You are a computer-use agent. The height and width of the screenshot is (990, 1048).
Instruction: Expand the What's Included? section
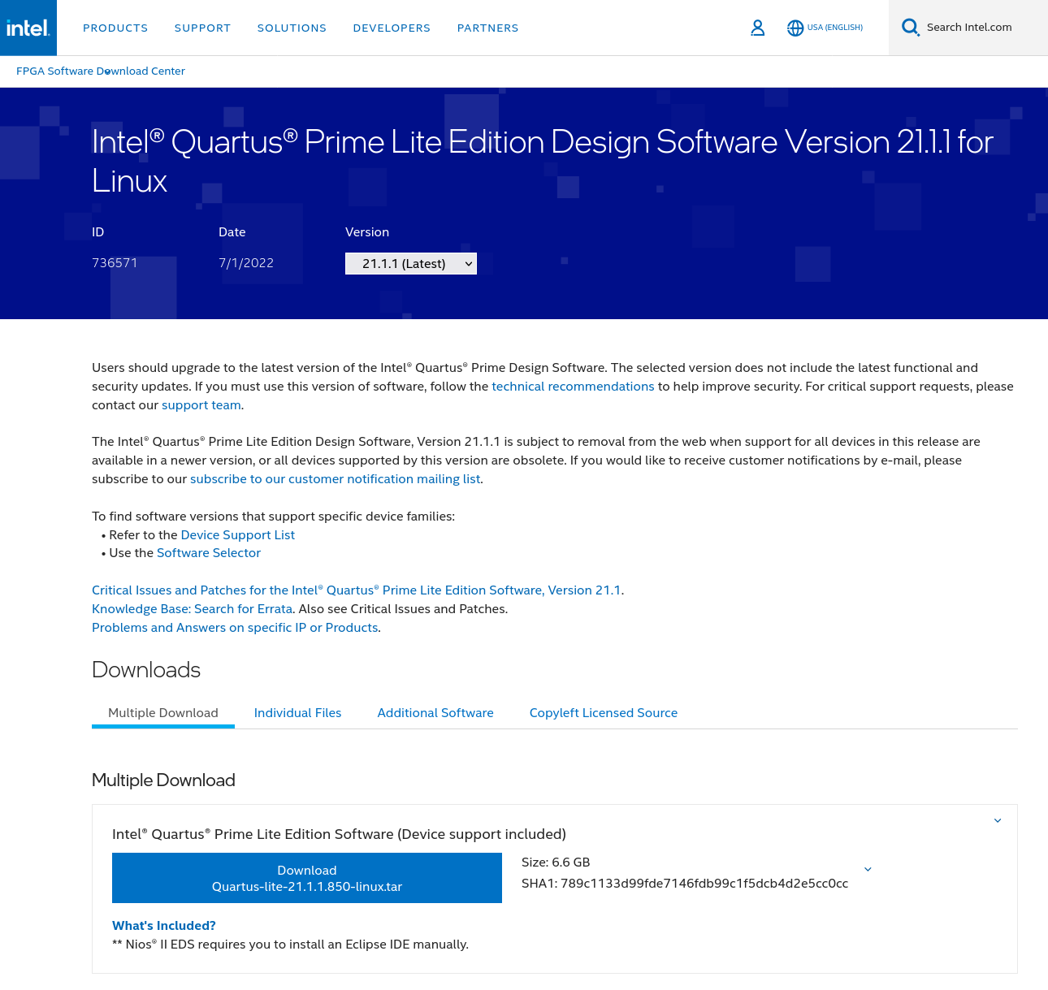click(x=163, y=925)
